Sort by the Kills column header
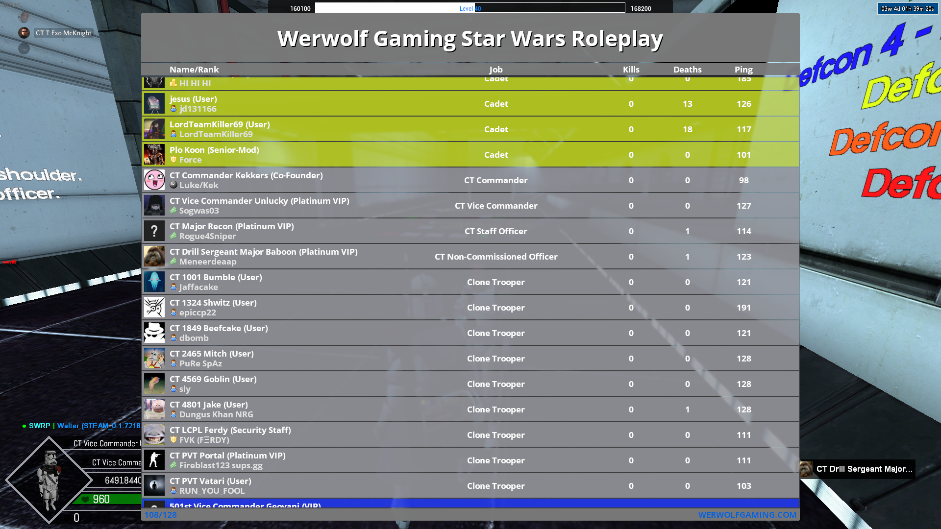 tap(631, 70)
